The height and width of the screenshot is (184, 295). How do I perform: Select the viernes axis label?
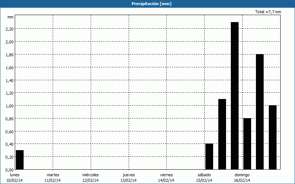166,175
